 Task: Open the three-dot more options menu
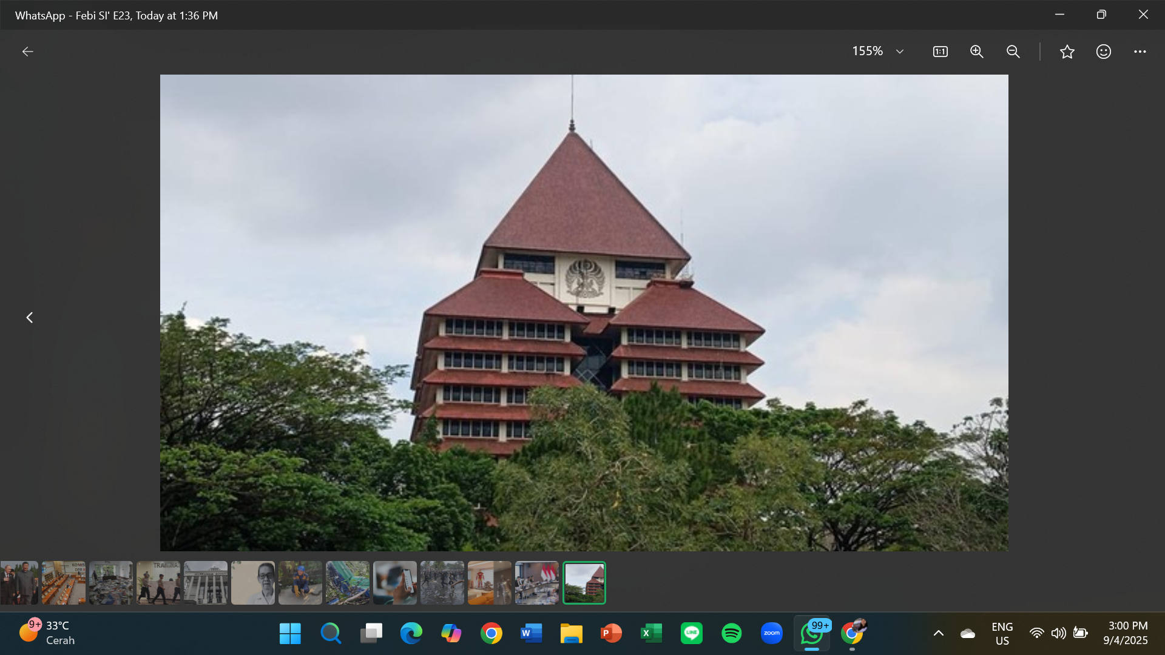pos(1140,52)
